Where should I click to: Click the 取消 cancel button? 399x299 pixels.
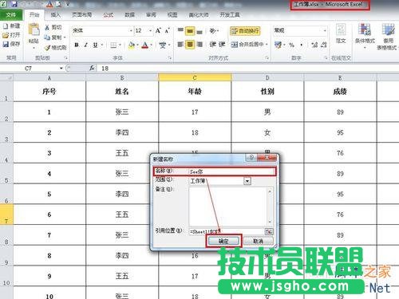point(258,241)
